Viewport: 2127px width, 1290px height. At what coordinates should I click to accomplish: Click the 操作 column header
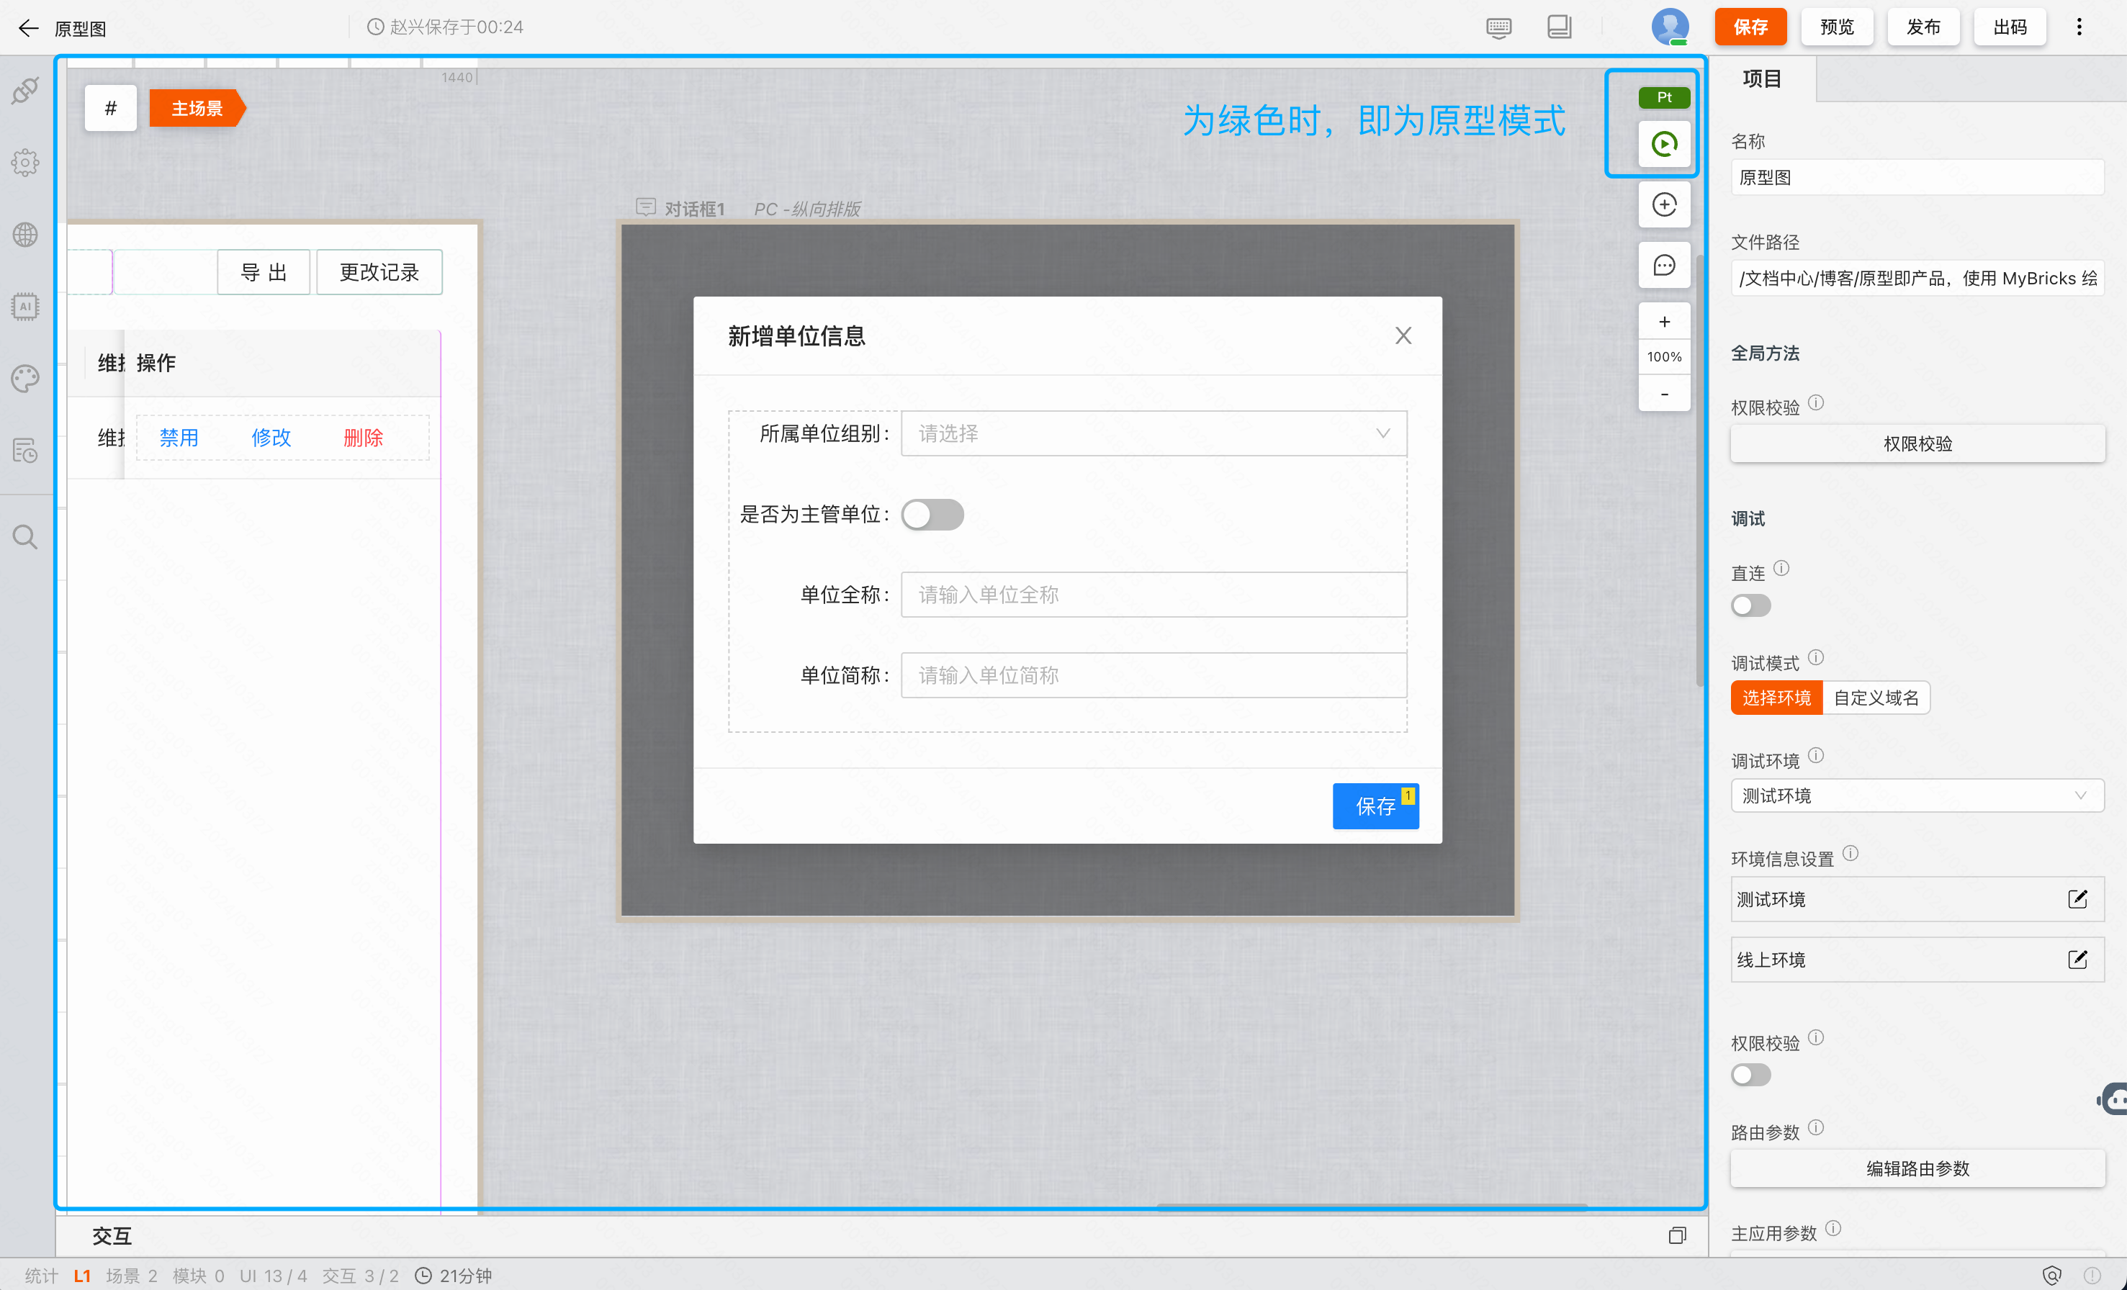156,364
